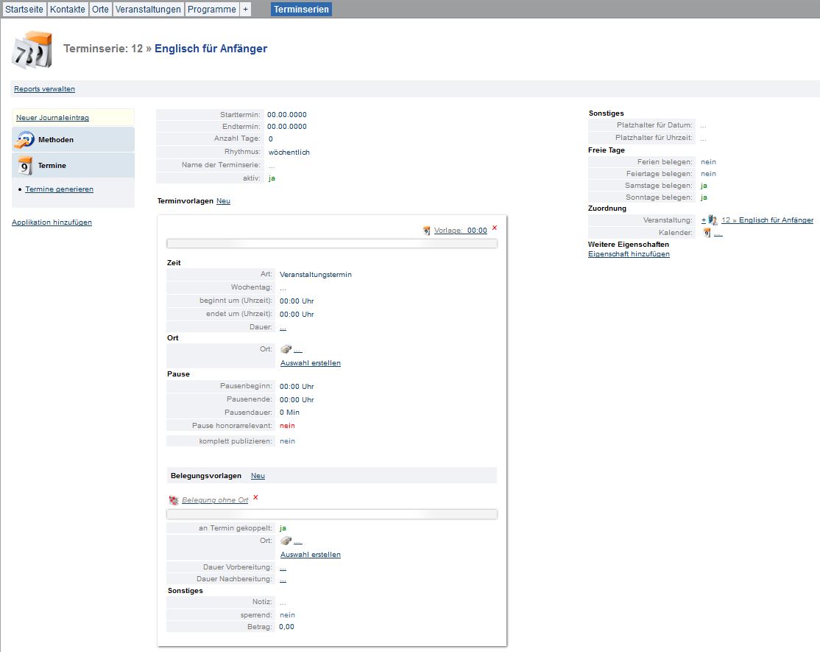820x652 pixels.
Task: Click the Terminserie calendar logo icon
Action: [x=32, y=50]
